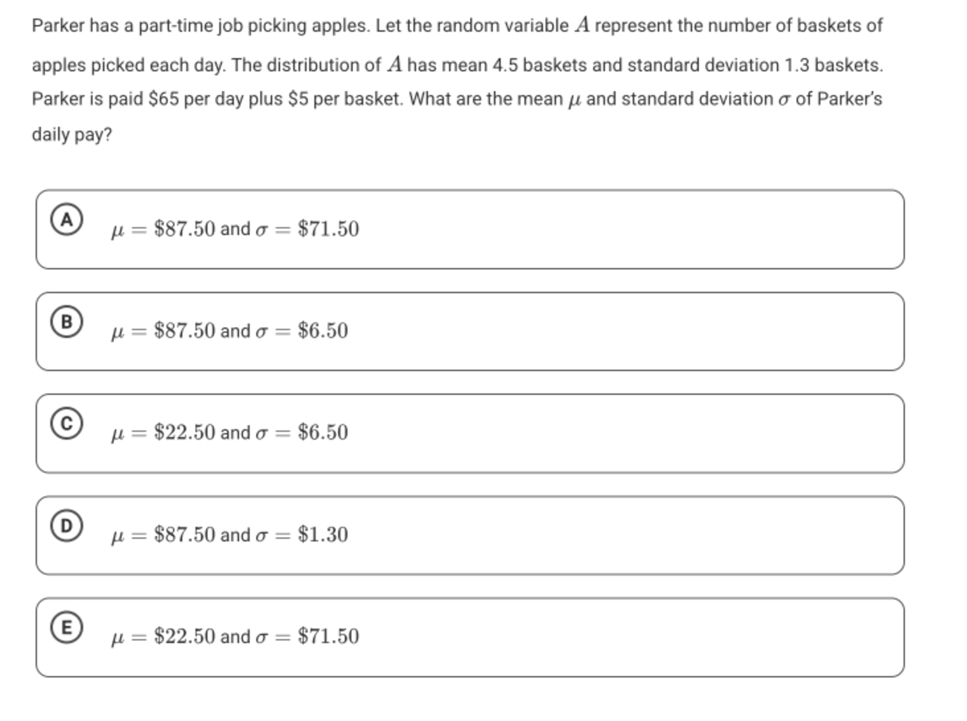Click the $6.50 value in option B
The width and height of the screenshot is (967, 721).
point(323,331)
